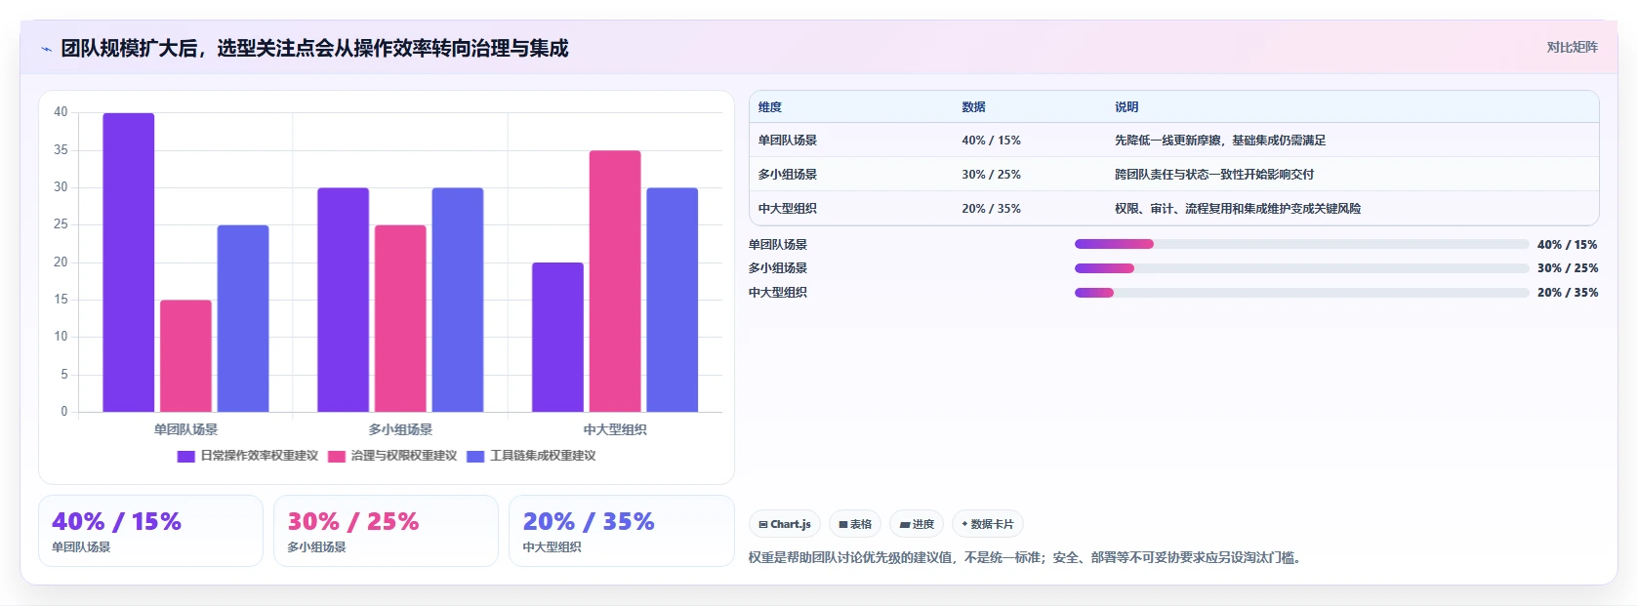Click the 单团队场景 progress row label
Viewport: 1638px width, 606px height.
(778, 245)
